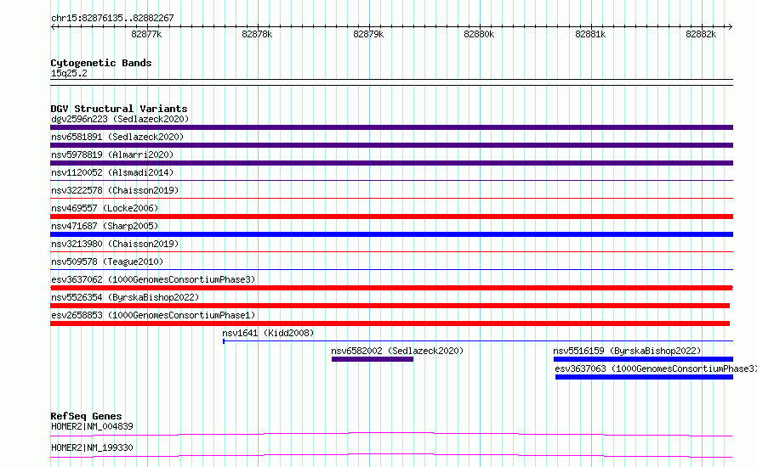
Task: Click the blue bar for nsv471687 (Sharp2005)
Action: pyautogui.click(x=391, y=234)
